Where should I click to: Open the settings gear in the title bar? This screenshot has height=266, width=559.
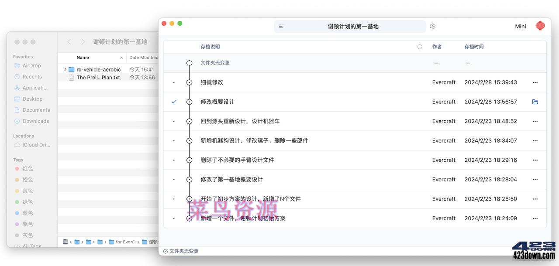432,26
